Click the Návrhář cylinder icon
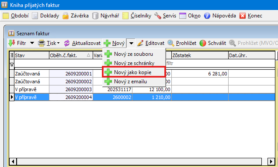Image resolution: width=278 pixels, height=167 pixels. (x=95, y=16)
